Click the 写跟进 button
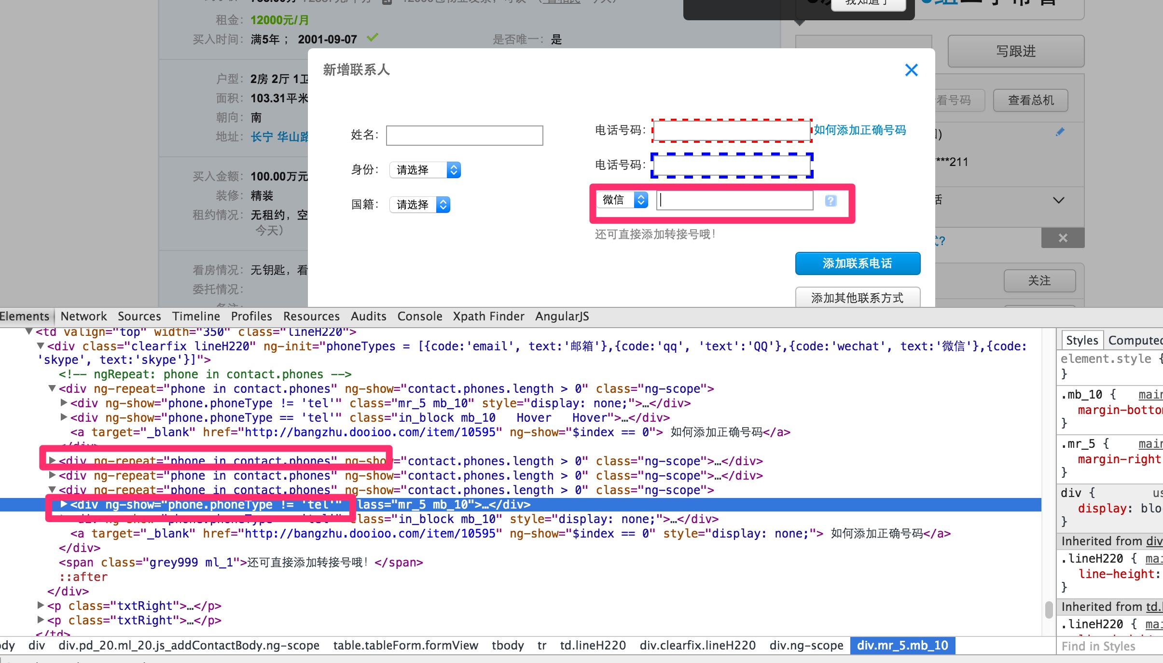The width and height of the screenshot is (1163, 663). (x=1016, y=51)
